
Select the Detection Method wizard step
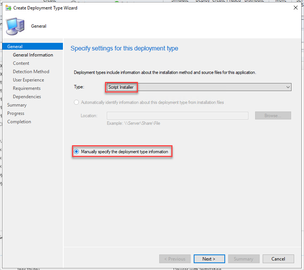coord(30,71)
